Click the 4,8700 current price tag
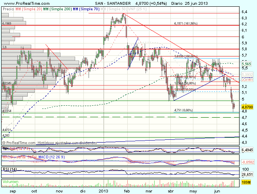257x194 pixels. click(248, 107)
